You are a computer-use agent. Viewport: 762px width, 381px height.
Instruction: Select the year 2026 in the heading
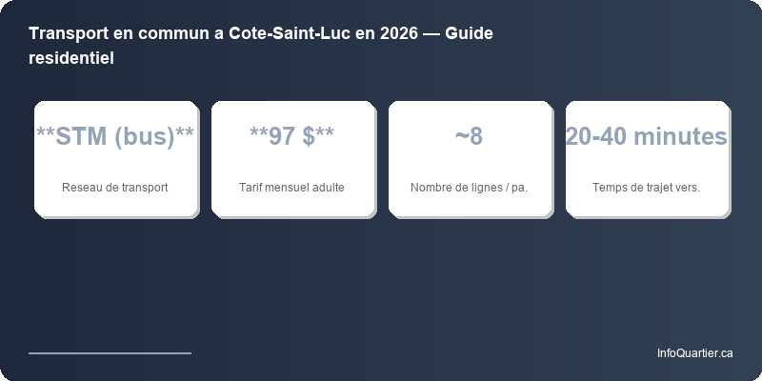point(398,34)
